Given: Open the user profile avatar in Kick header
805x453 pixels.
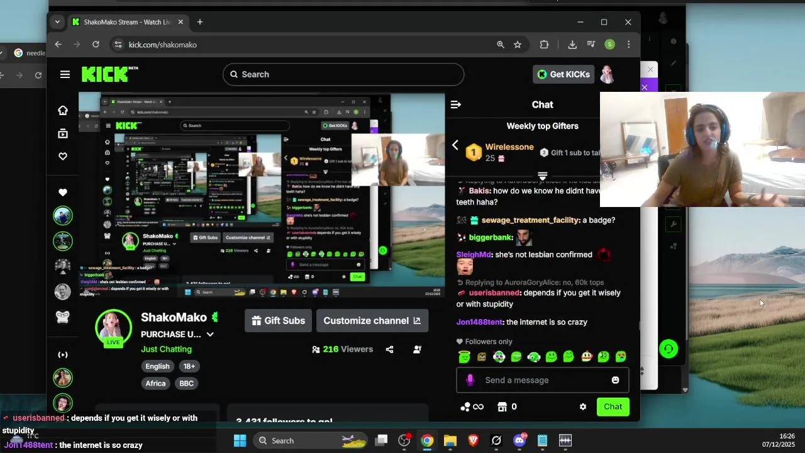Looking at the screenshot, I should pyautogui.click(x=607, y=74).
